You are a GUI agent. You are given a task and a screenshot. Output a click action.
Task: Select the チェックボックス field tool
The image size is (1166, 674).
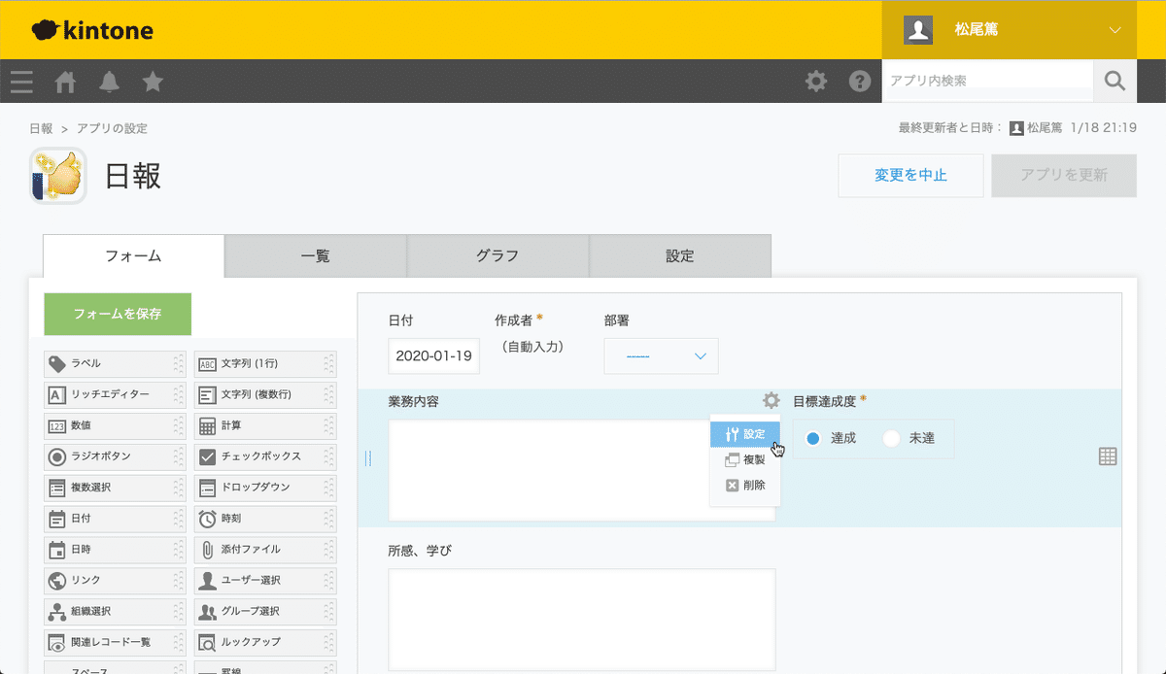[x=262, y=456]
